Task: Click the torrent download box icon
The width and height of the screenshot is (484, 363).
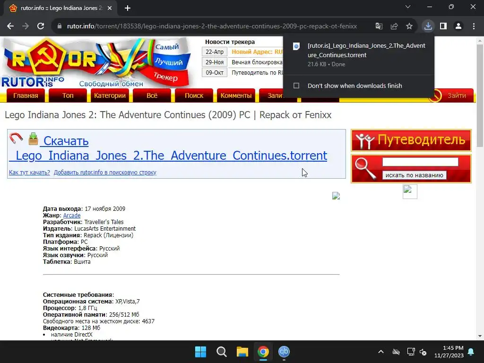Action: 34,139
